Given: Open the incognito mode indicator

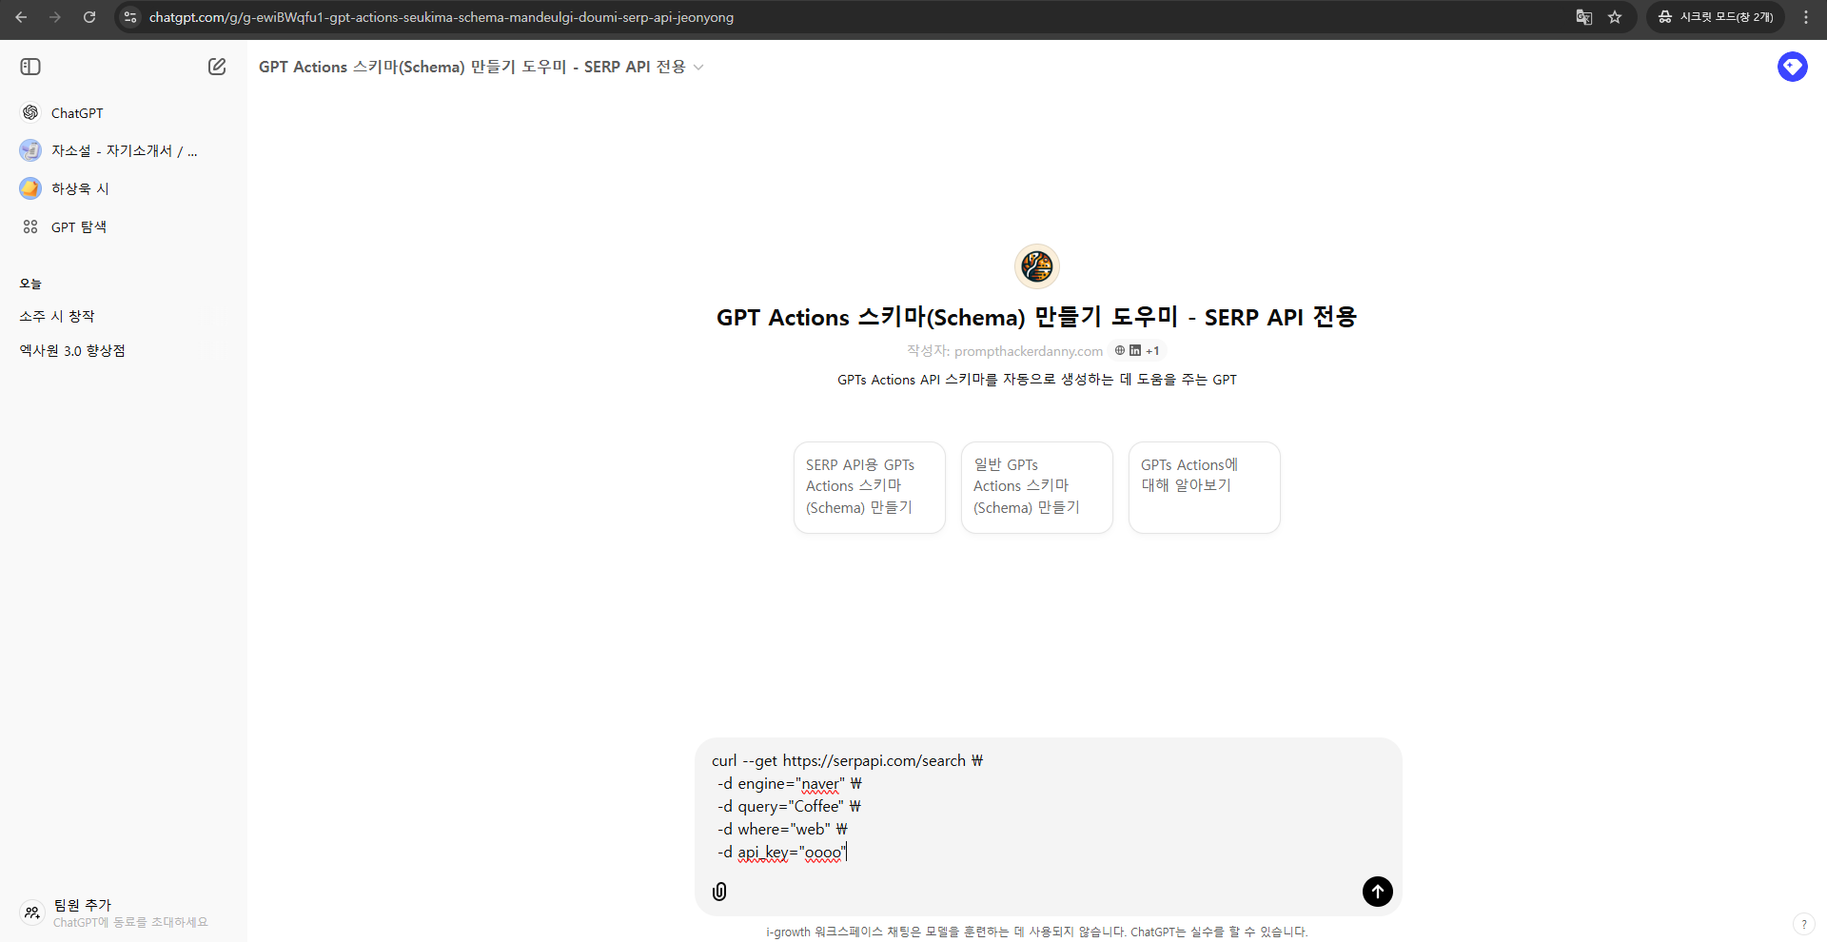Looking at the screenshot, I should click(x=1716, y=17).
